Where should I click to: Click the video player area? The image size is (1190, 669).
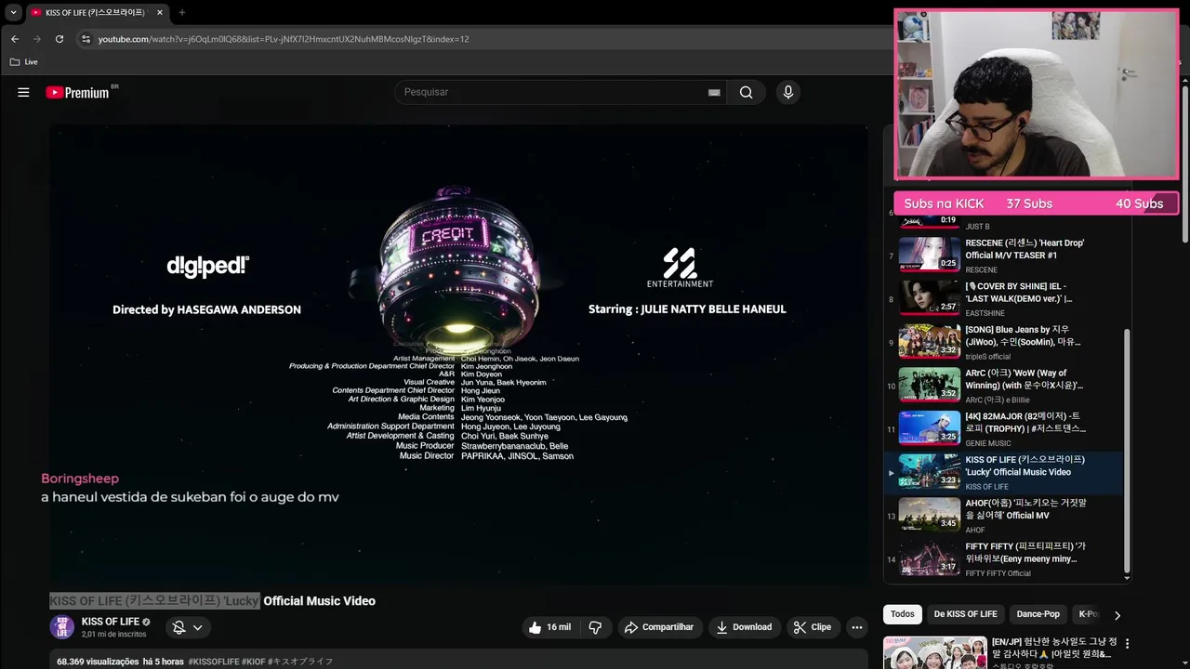[x=458, y=355]
